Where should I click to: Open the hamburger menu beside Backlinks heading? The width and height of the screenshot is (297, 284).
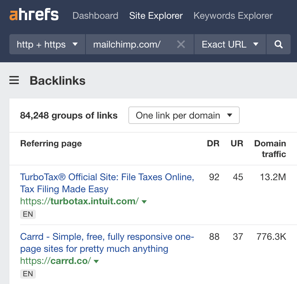(x=14, y=80)
